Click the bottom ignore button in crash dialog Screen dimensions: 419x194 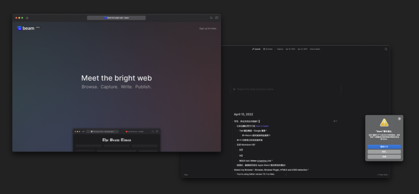pyautogui.click(x=384, y=157)
